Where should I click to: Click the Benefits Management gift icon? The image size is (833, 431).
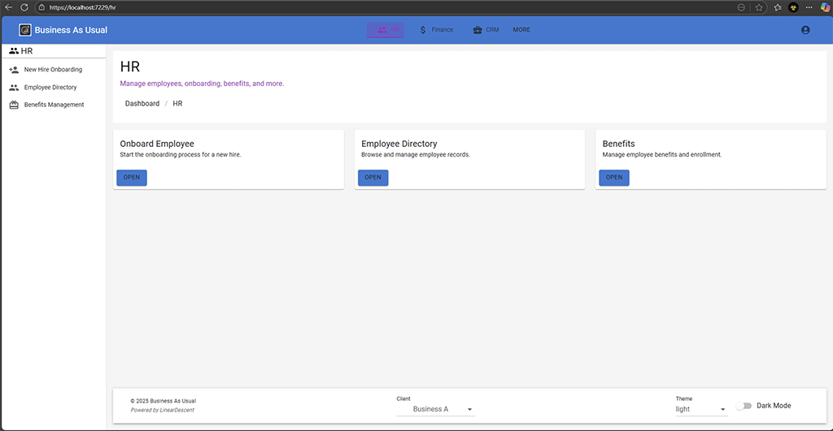tap(14, 105)
